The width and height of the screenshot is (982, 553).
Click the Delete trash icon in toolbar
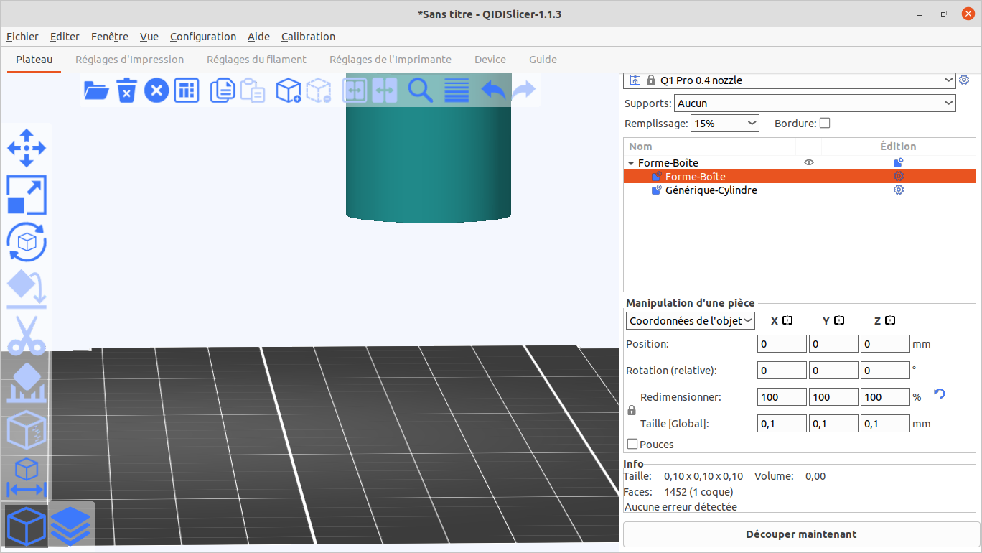pos(126,90)
